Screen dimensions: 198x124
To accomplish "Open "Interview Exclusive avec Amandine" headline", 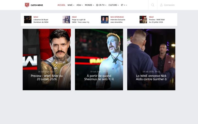I will tap(118, 21).
